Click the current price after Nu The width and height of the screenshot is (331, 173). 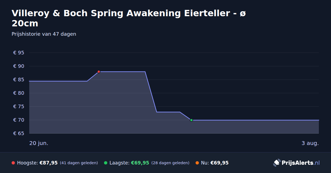point(220,163)
